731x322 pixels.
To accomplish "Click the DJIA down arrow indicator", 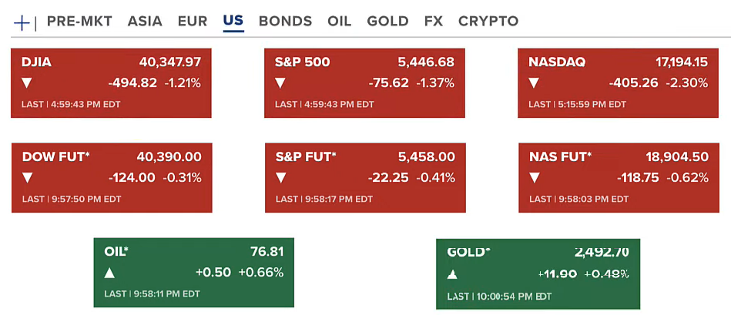I will (28, 82).
